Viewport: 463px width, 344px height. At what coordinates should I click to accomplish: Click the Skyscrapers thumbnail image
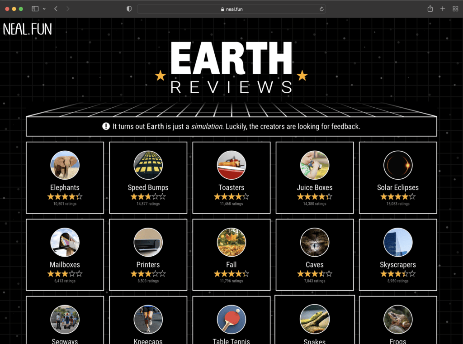click(397, 242)
